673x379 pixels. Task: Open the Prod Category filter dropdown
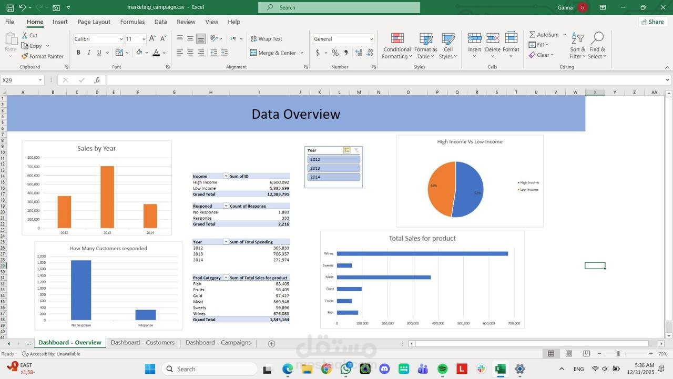point(226,278)
